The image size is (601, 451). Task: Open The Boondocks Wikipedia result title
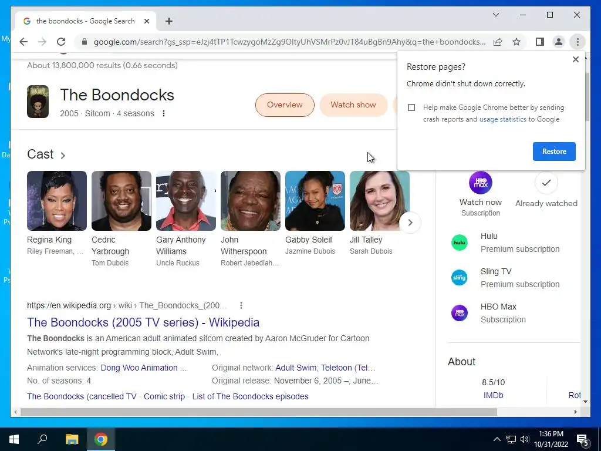pyautogui.click(x=143, y=322)
